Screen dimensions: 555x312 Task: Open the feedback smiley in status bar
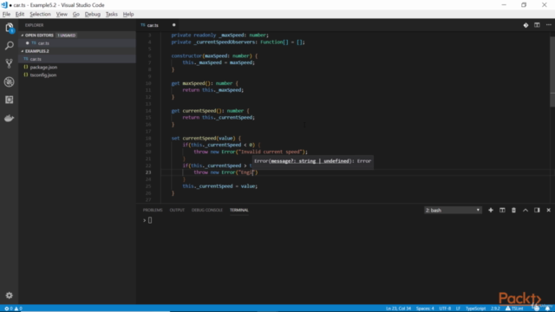point(537,309)
